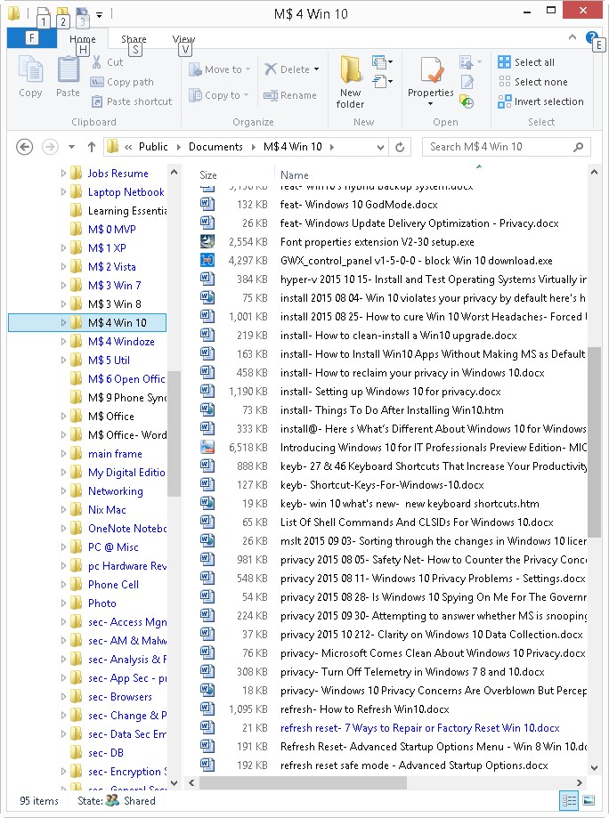Sort by the Name column header

[x=295, y=175]
